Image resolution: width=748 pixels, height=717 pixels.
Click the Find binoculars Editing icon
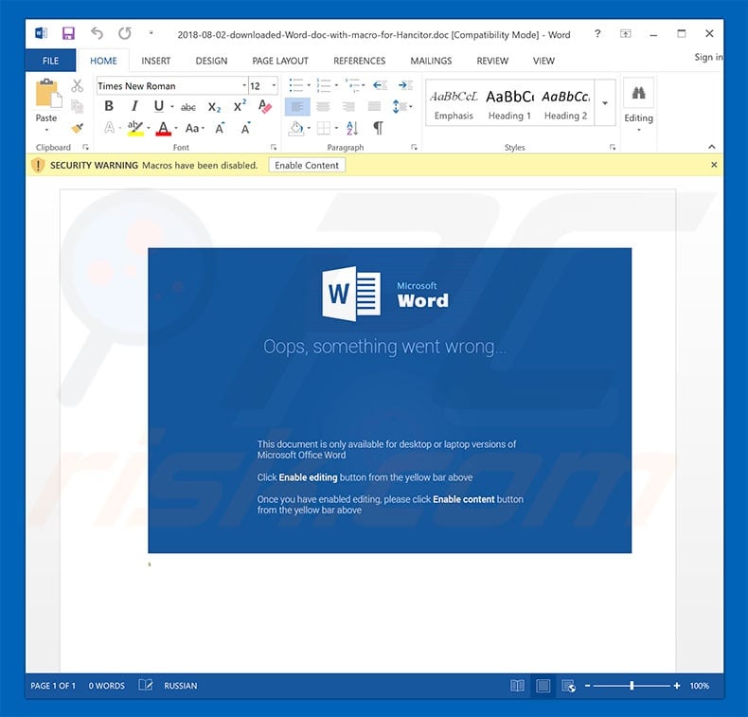tap(639, 93)
